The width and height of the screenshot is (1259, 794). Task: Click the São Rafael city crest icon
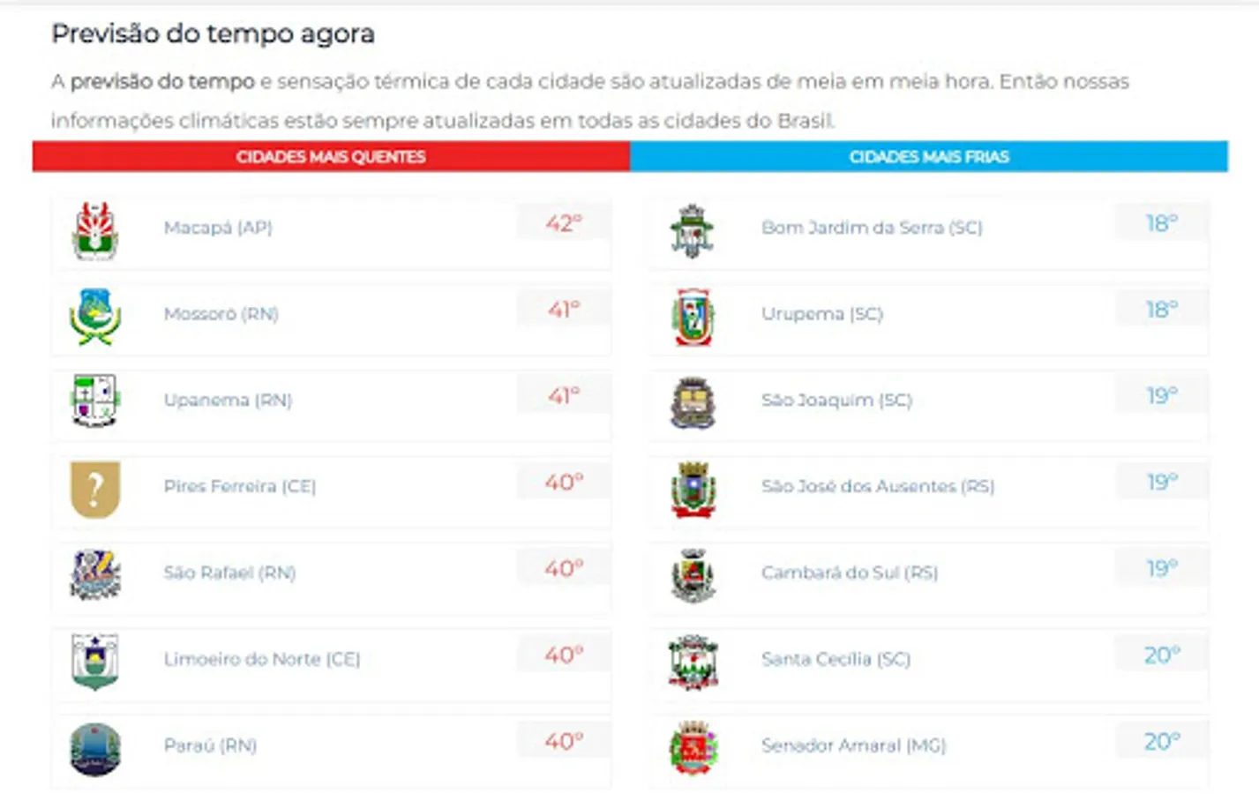(x=94, y=573)
